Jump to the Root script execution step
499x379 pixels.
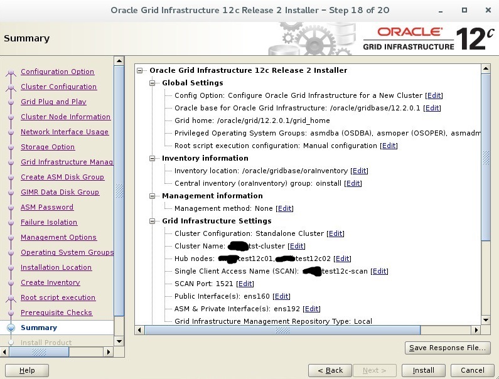[x=58, y=297]
